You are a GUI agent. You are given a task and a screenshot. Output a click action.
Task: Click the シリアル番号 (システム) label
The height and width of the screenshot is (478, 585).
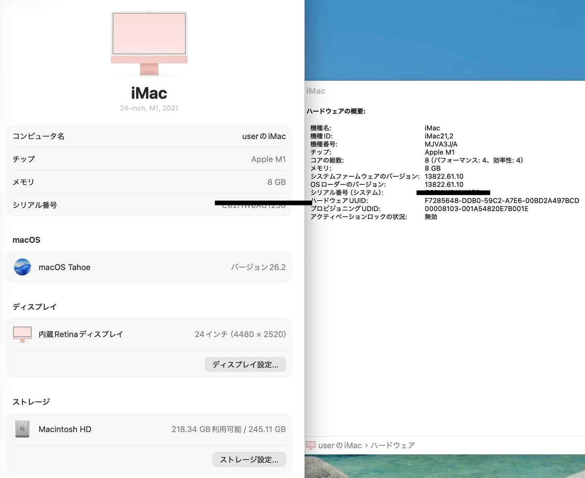click(347, 193)
